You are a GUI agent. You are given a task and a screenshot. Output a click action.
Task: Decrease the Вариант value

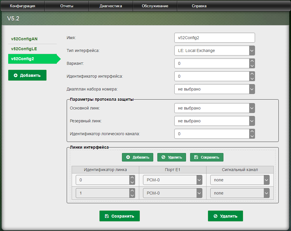click(252, 66)
